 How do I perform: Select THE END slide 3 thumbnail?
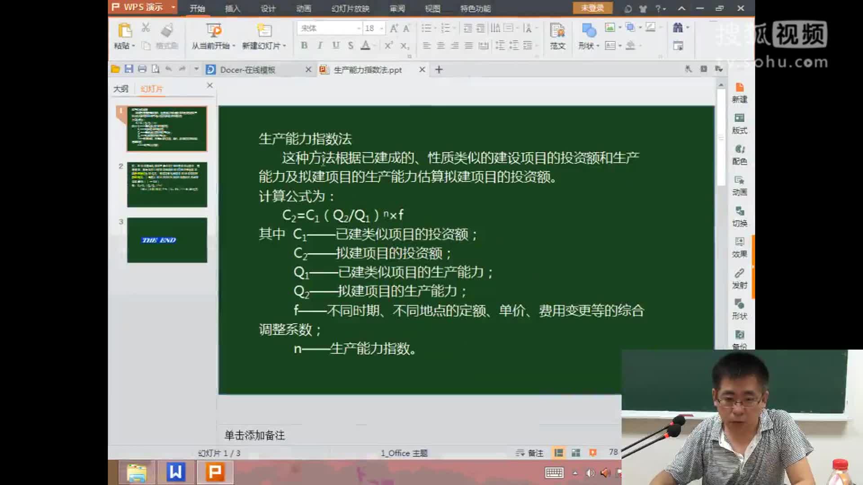(x=167, y=240)
